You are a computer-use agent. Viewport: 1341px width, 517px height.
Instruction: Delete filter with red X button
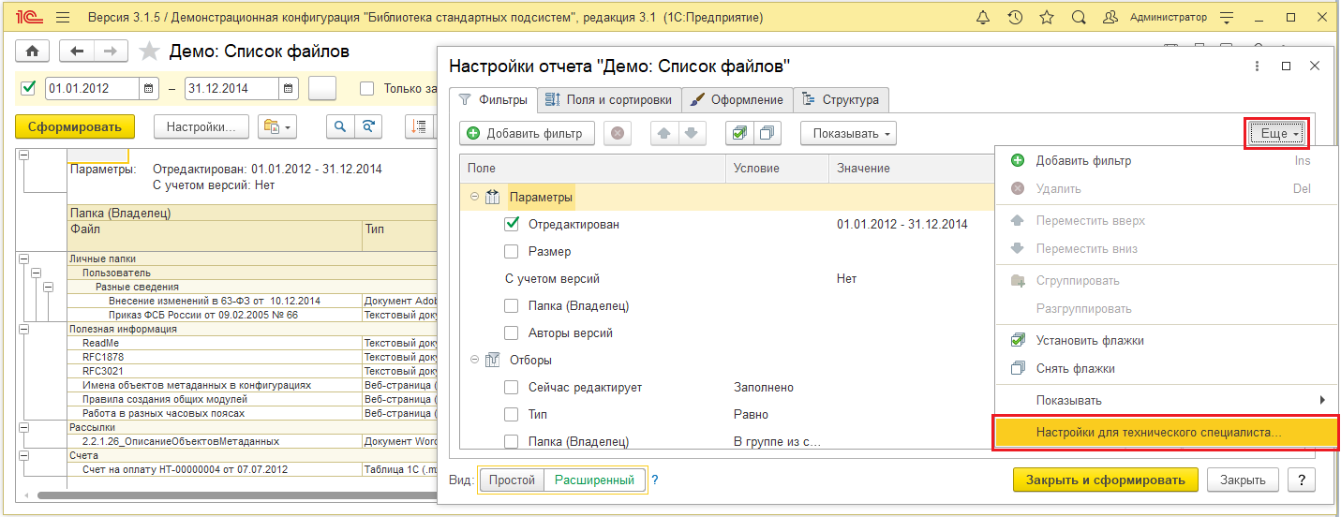(x=617, y=133)
